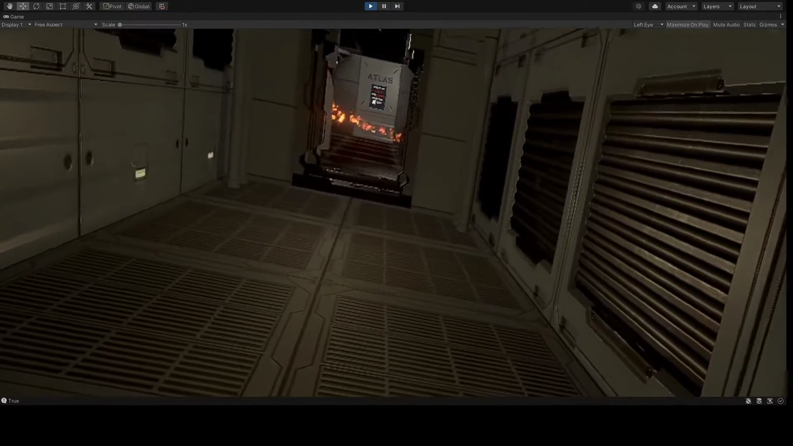The width and height of the screenshot is (793, 446).
Task: Click the Cloud services icon
Action: pos(655,6)
